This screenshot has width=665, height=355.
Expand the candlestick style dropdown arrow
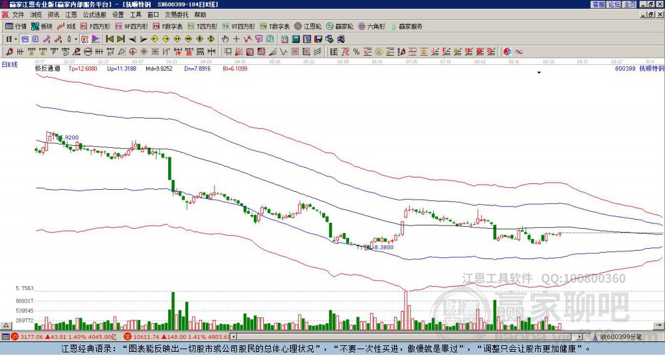(x=76, y=39)
